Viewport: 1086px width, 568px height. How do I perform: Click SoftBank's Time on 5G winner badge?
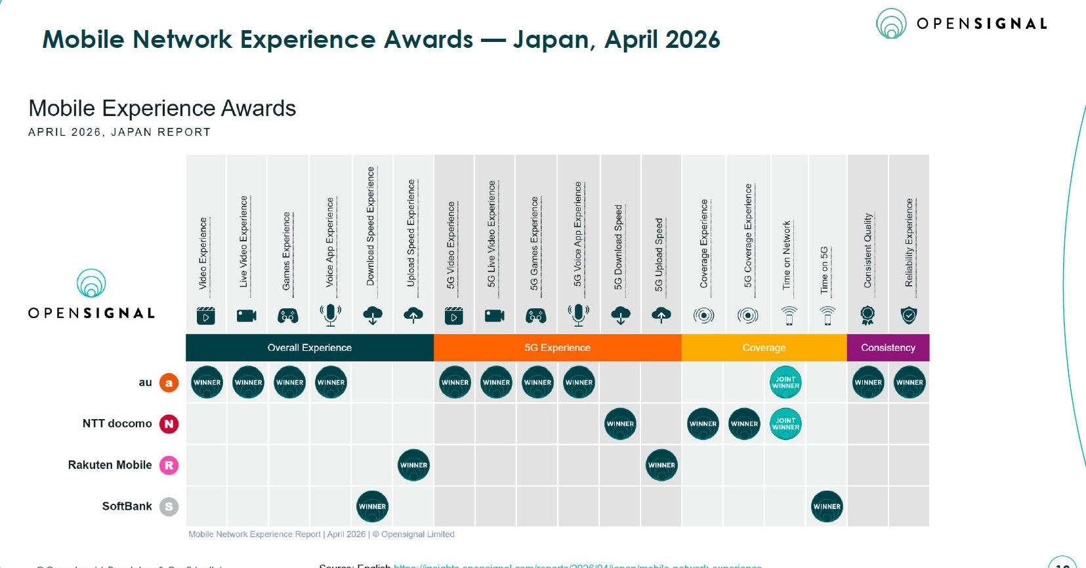click(827, 506)
